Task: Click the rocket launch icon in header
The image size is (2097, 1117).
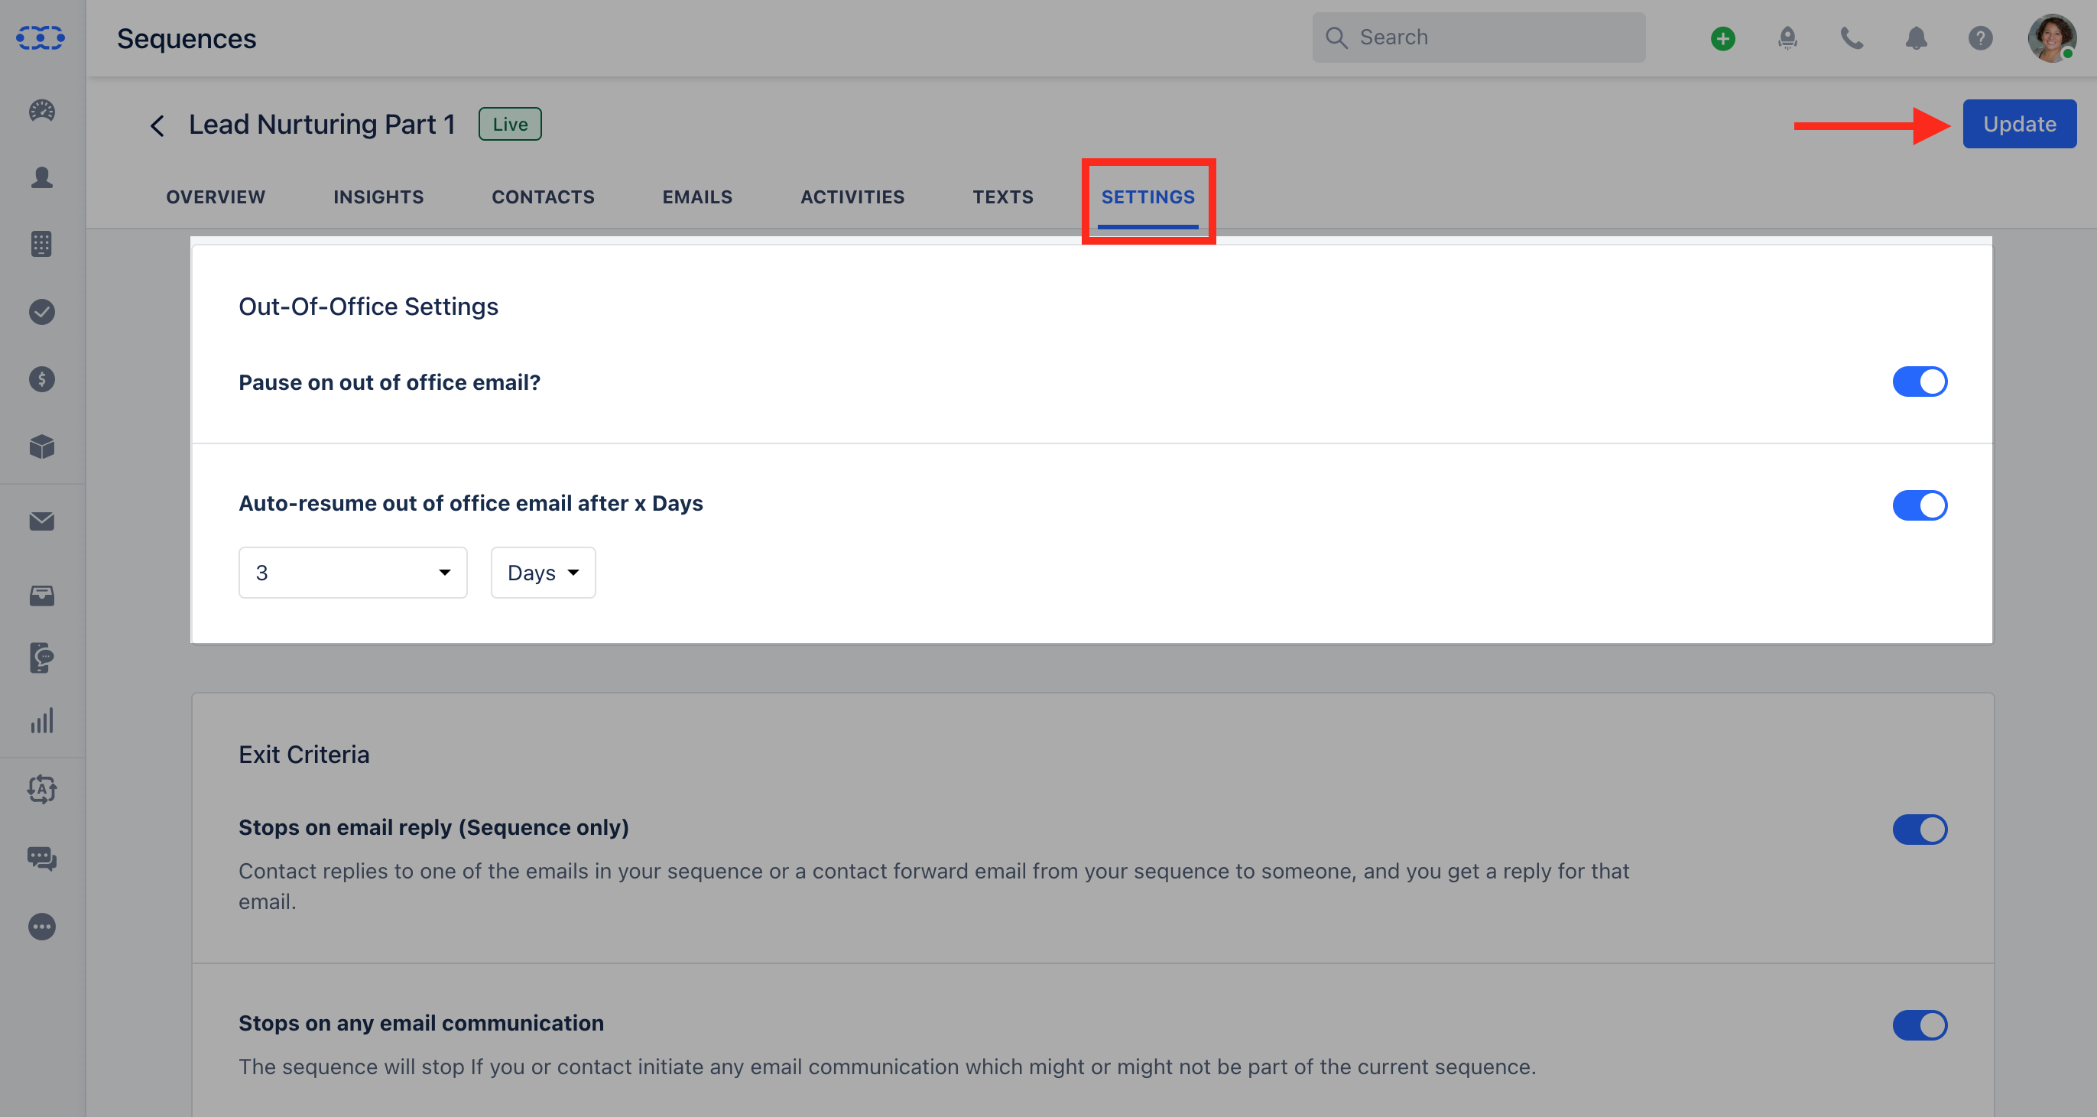Action: [1787, 38]
